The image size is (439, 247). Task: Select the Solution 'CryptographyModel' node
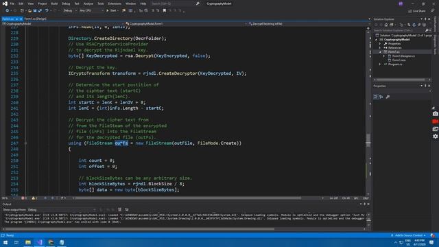pyautogui.click(x=403, y=35)
